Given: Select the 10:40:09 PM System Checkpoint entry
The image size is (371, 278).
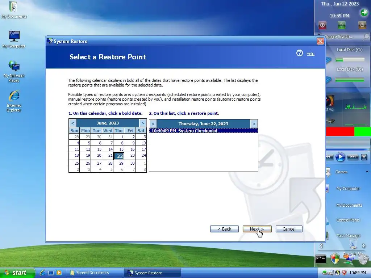Looking at the screenshot, I should pos(204,130).
